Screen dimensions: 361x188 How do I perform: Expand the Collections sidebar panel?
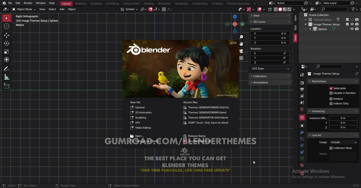point(270,76)
